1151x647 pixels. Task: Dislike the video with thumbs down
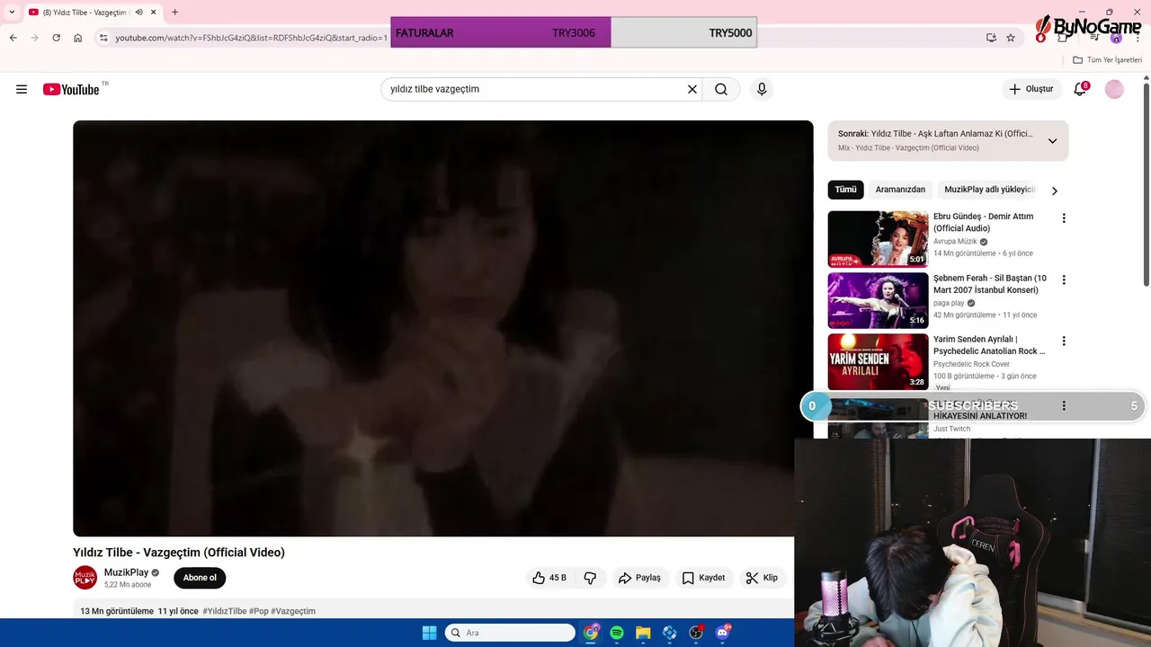coord(590,578)
